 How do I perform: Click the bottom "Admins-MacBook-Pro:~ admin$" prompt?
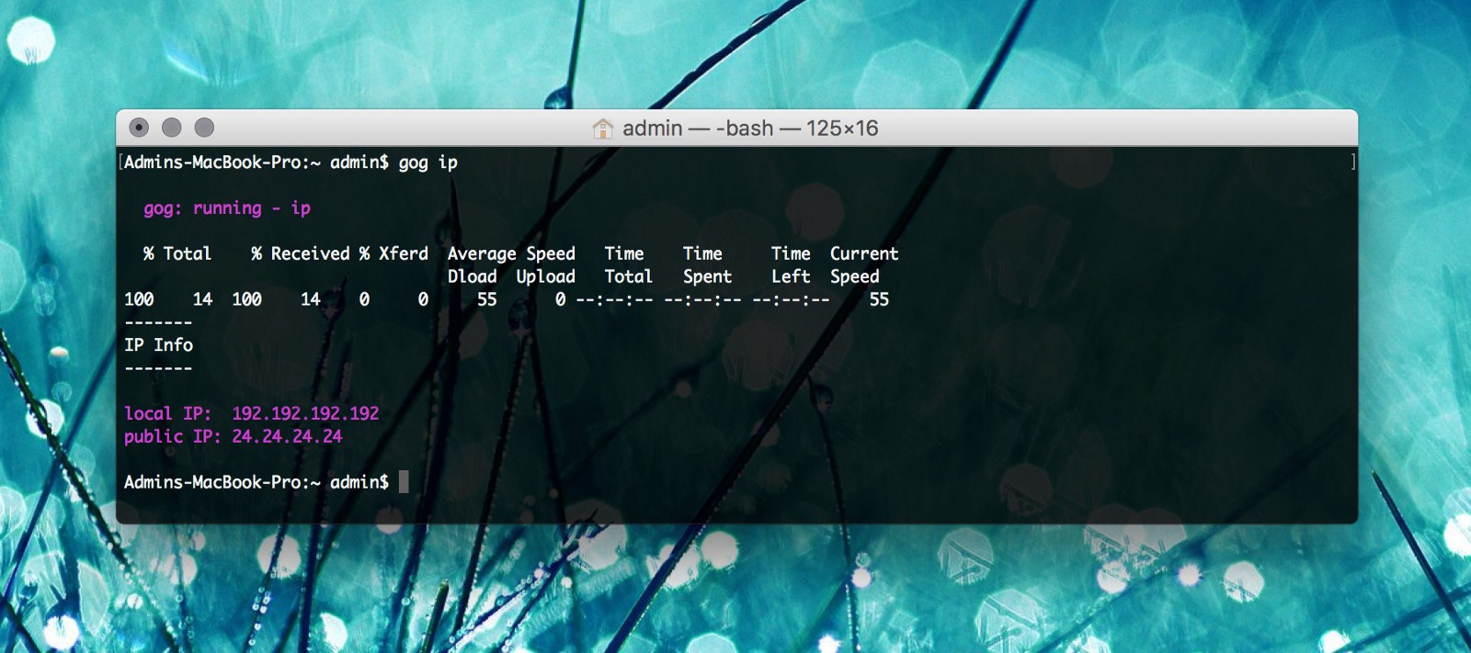[257, 482]
